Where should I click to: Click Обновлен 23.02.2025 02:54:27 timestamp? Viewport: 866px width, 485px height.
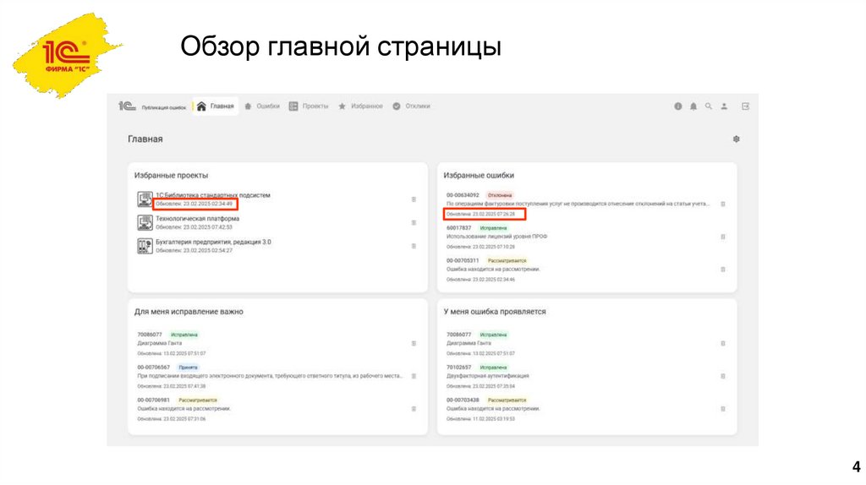click(194, 250)
